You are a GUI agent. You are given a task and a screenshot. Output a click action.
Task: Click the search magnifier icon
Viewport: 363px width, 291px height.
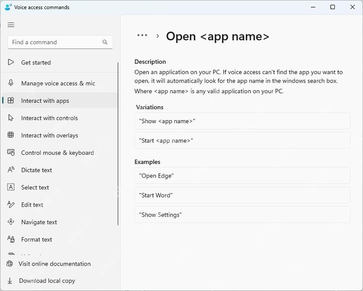click(105, 42)
